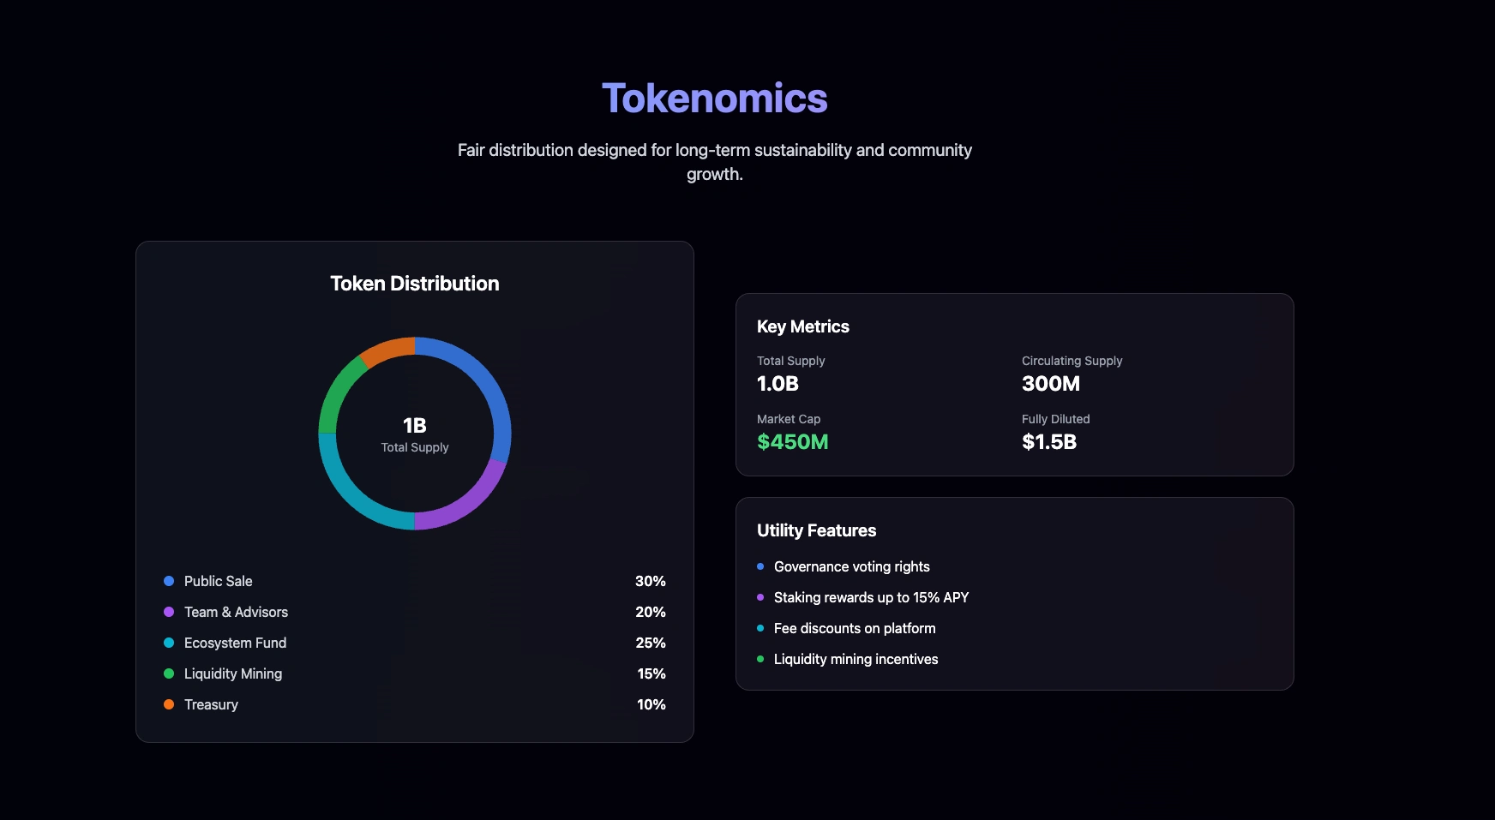Click the cyan Ecosystem Fund legend dot
The width and height of the screenshot is (1495, 820).
pyautogui.click(x=169, y=643)
